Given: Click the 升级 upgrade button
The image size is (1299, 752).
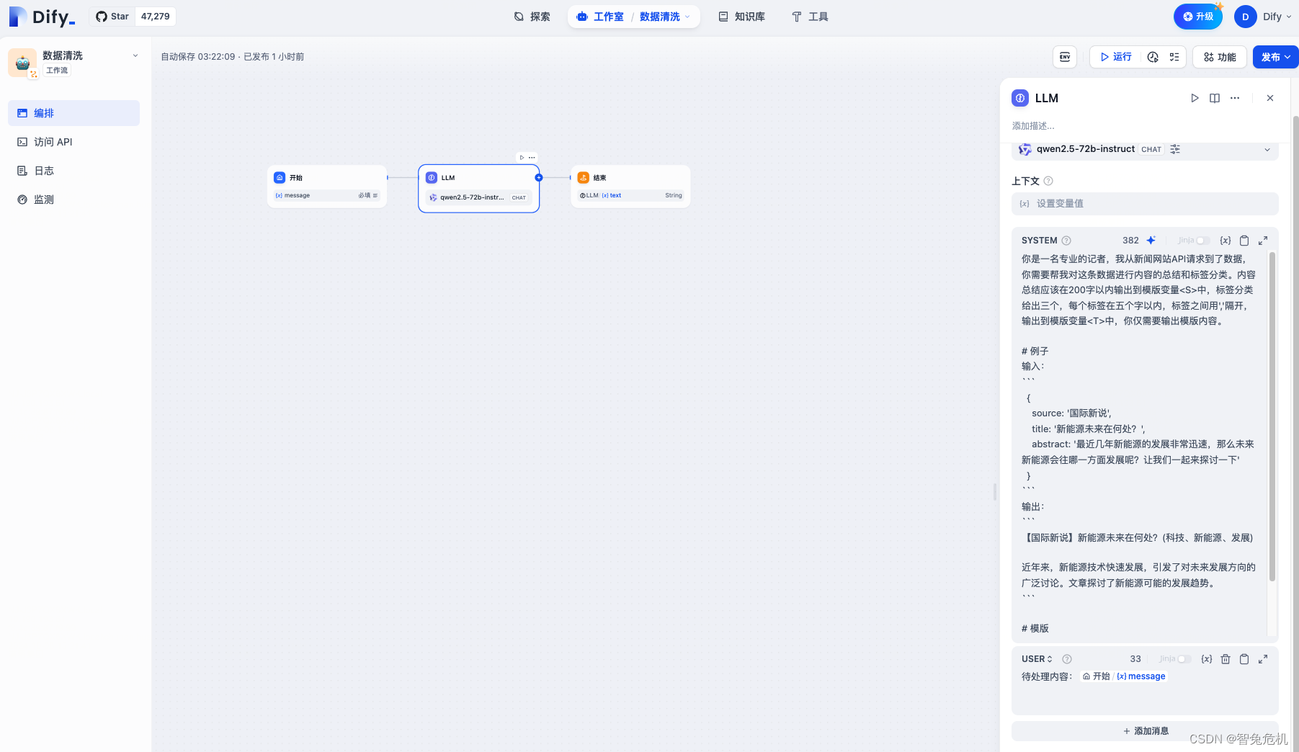Looking at the screenshot, I should (x=1197, y=17).
